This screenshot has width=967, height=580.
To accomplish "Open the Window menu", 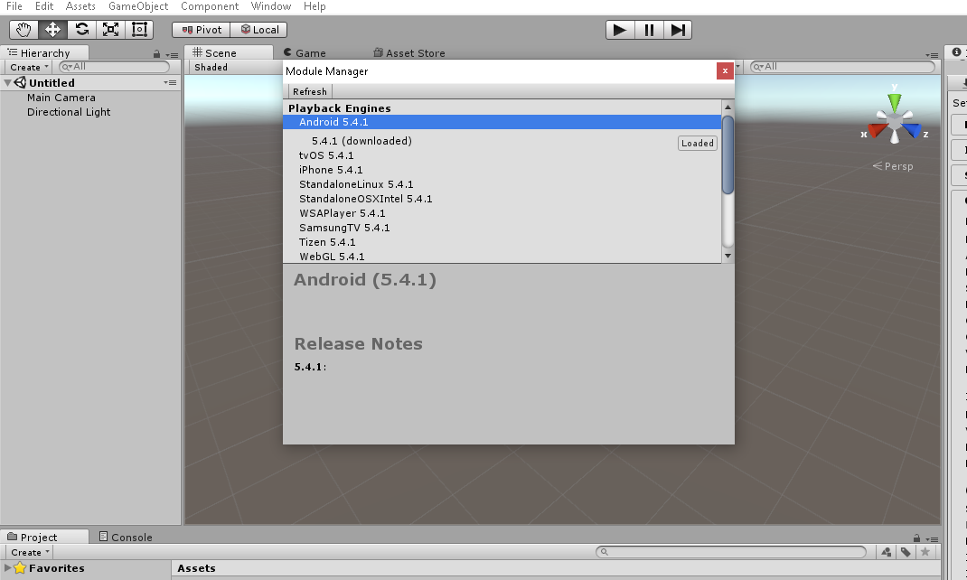I will (x=271, y=6).
